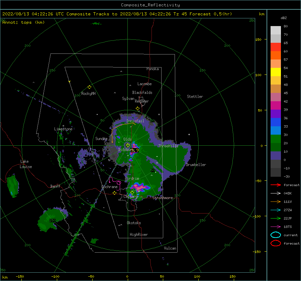
Task: Click the magenta 18TS arrow legend symbol
Action: coord(276,227)
